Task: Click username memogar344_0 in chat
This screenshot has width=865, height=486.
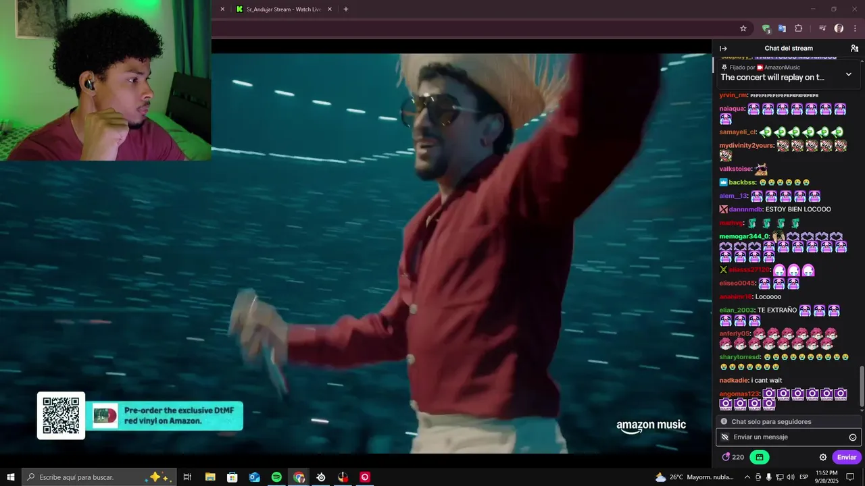Action: pos(744,236)
